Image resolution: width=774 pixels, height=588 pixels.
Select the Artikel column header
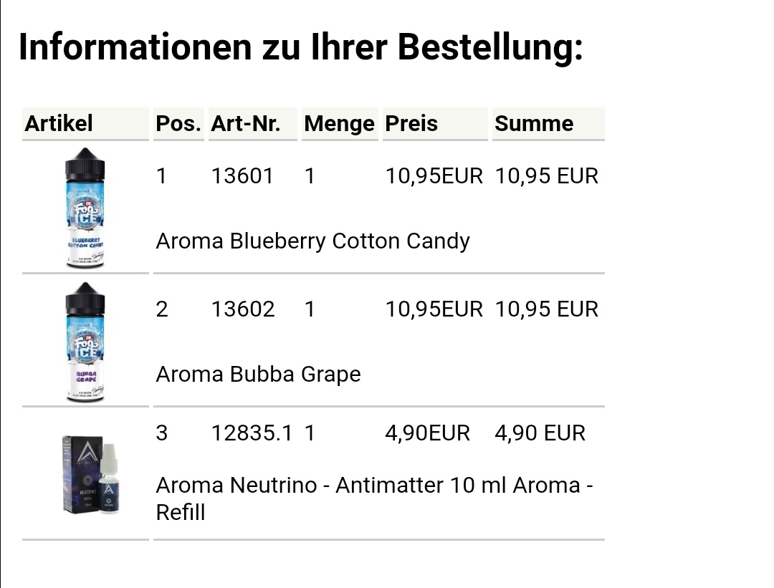click(59, 124)
